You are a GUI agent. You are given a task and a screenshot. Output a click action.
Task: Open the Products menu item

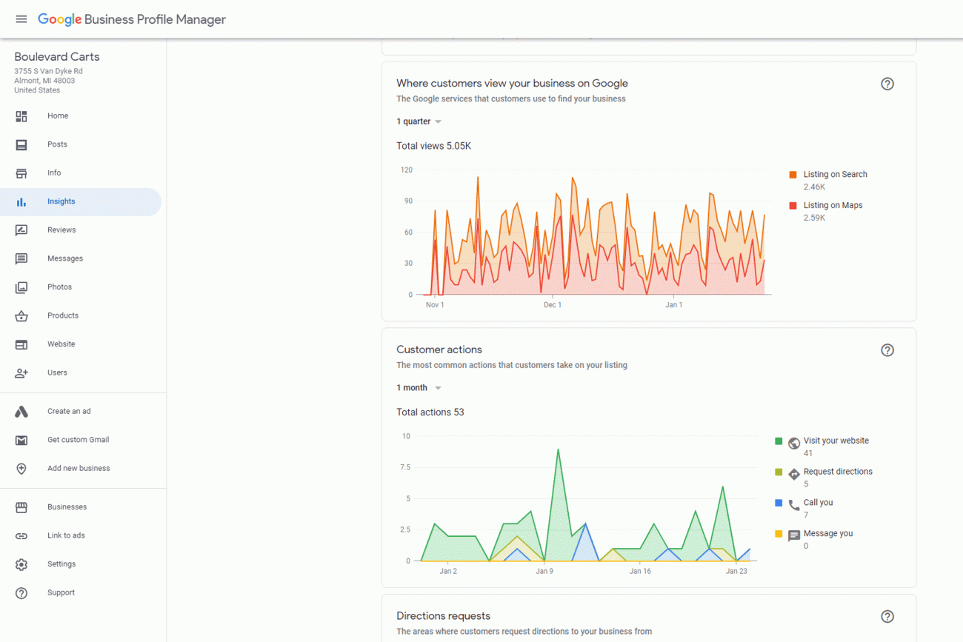(x=81, y=316)
